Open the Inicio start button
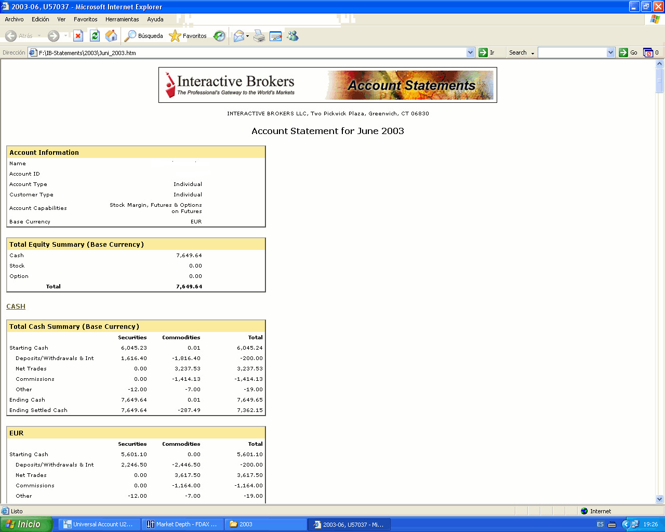665x532 pixels. click(26, 524)
